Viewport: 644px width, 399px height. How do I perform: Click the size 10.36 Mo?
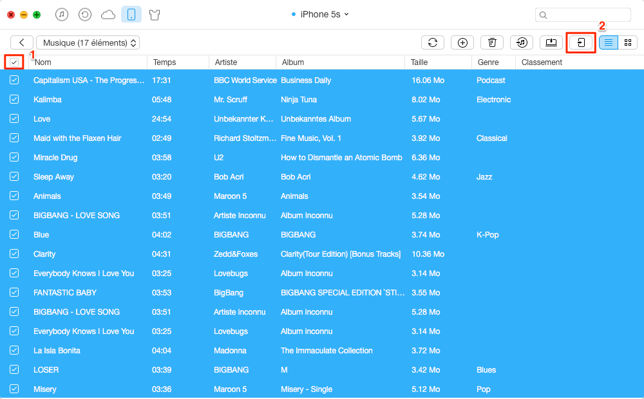click(x=428, y=254)
